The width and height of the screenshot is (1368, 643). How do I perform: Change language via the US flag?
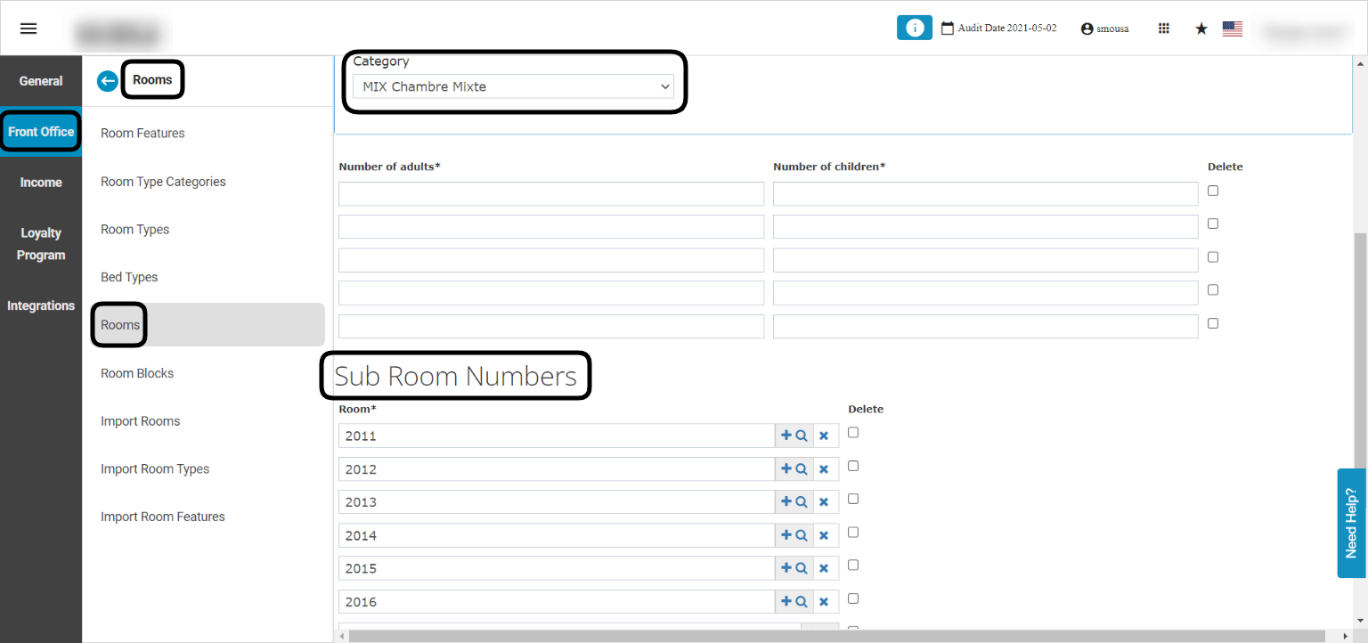(x=1233, y=28)
